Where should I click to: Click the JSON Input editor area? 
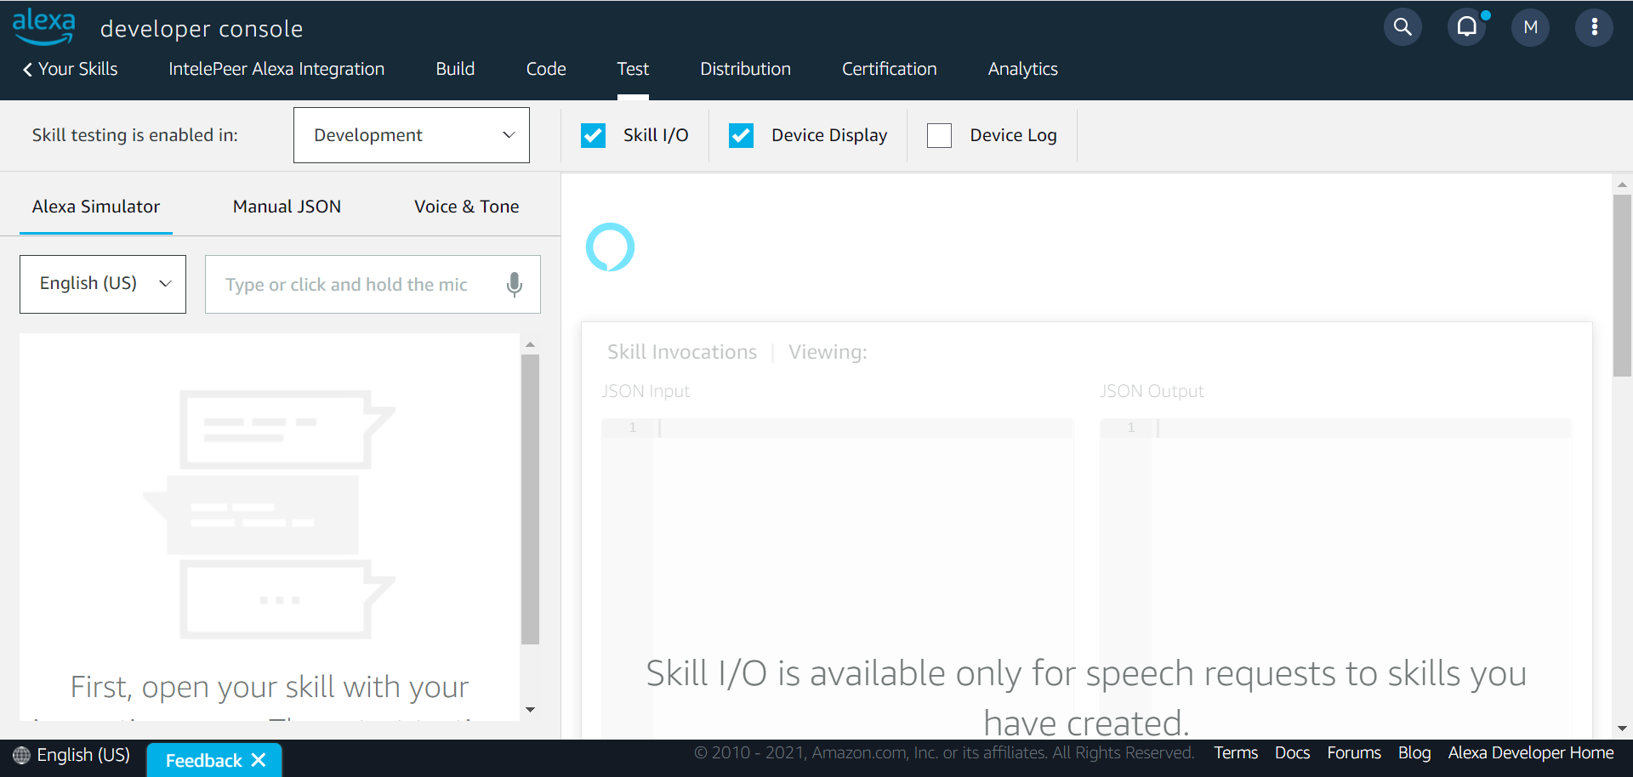point(837,578)
